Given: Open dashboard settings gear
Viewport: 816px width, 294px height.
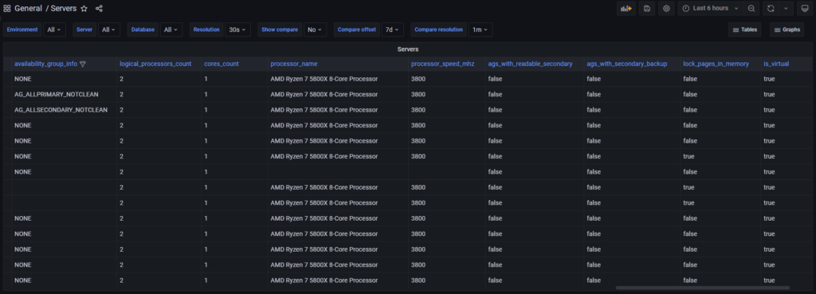Looking at the screenshot, I should (x=666, y=8).
